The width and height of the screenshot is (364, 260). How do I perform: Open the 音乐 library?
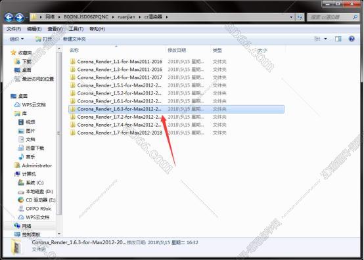[x=30, y=157]
